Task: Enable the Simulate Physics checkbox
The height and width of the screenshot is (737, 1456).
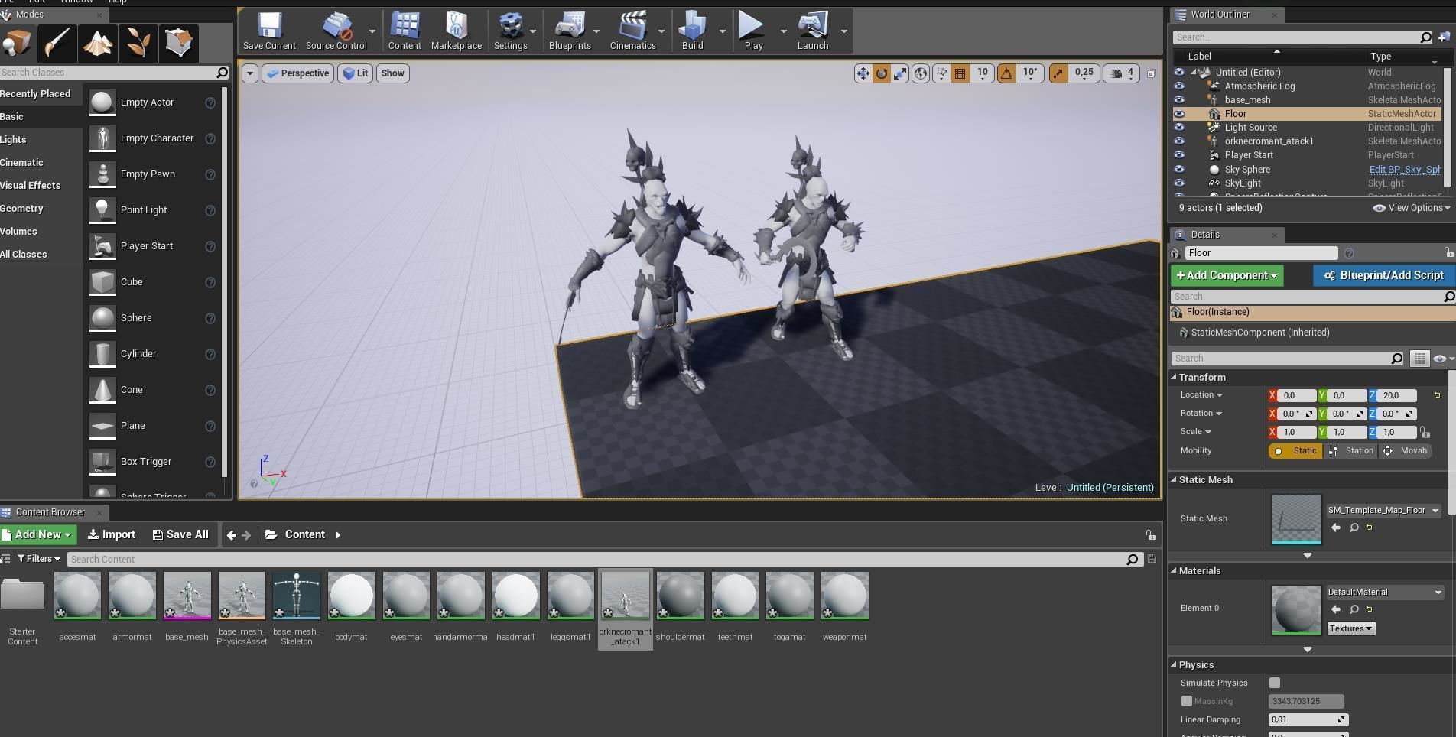Action: 1275,683
